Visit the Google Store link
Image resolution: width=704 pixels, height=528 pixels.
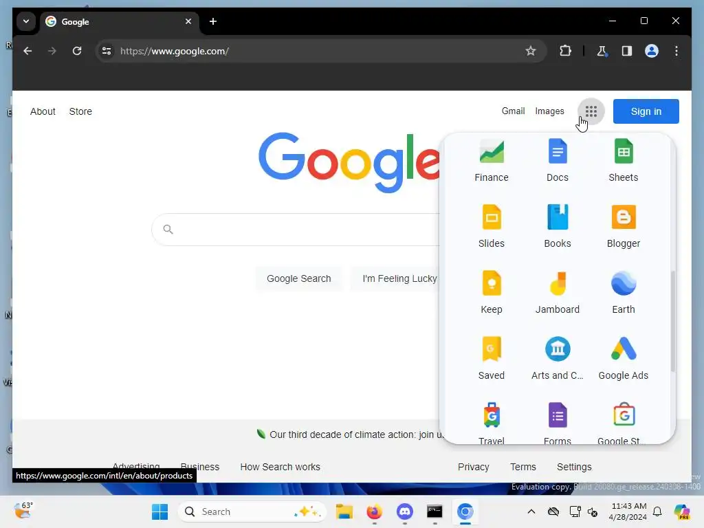[x=80, y=111]
